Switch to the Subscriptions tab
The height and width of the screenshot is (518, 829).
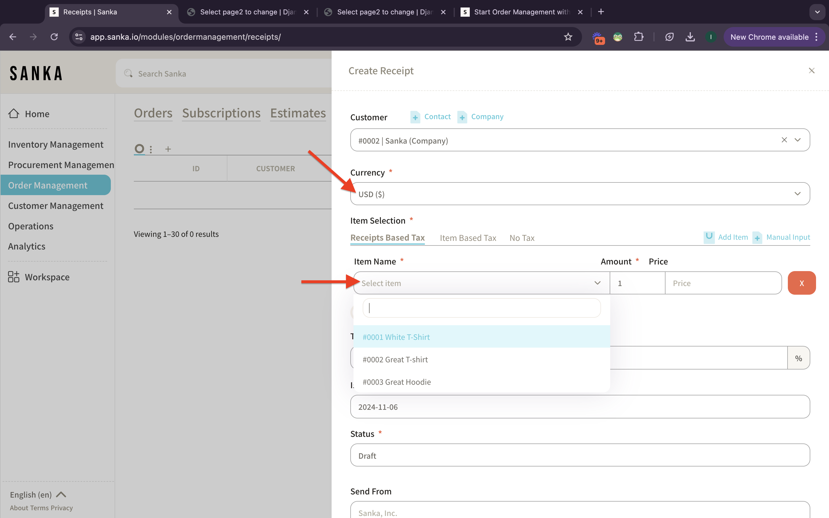221,113
